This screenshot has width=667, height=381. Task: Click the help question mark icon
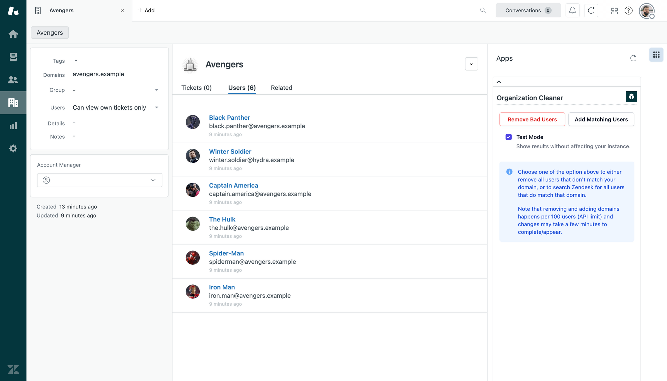click(x=628, y=11)
